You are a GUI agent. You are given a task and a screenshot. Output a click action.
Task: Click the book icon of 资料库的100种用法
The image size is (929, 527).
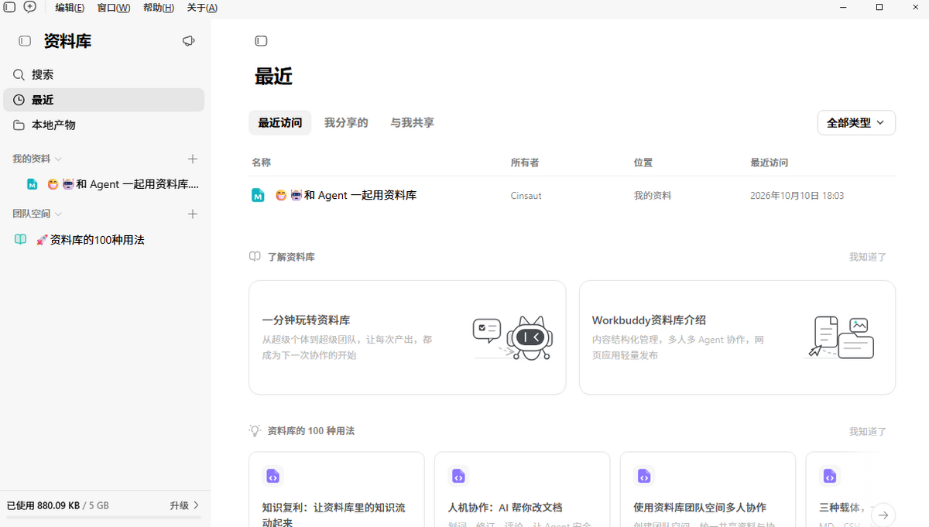[21, 240]
